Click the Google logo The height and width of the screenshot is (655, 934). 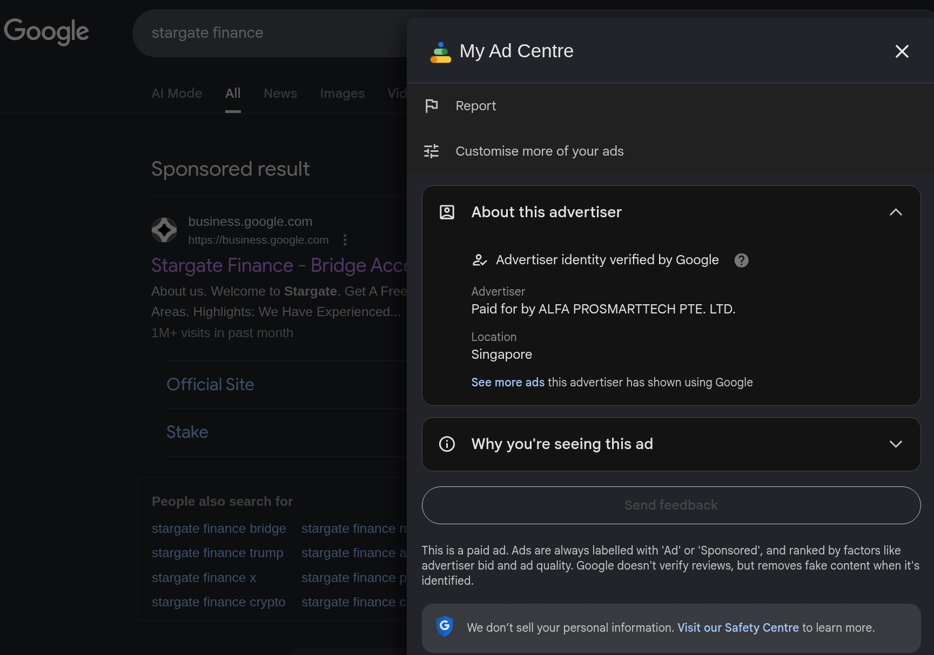click(x=46, y=31)
